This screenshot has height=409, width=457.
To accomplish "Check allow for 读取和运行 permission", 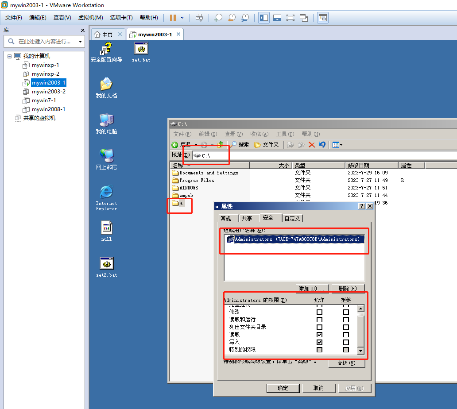I will (319, 320).
